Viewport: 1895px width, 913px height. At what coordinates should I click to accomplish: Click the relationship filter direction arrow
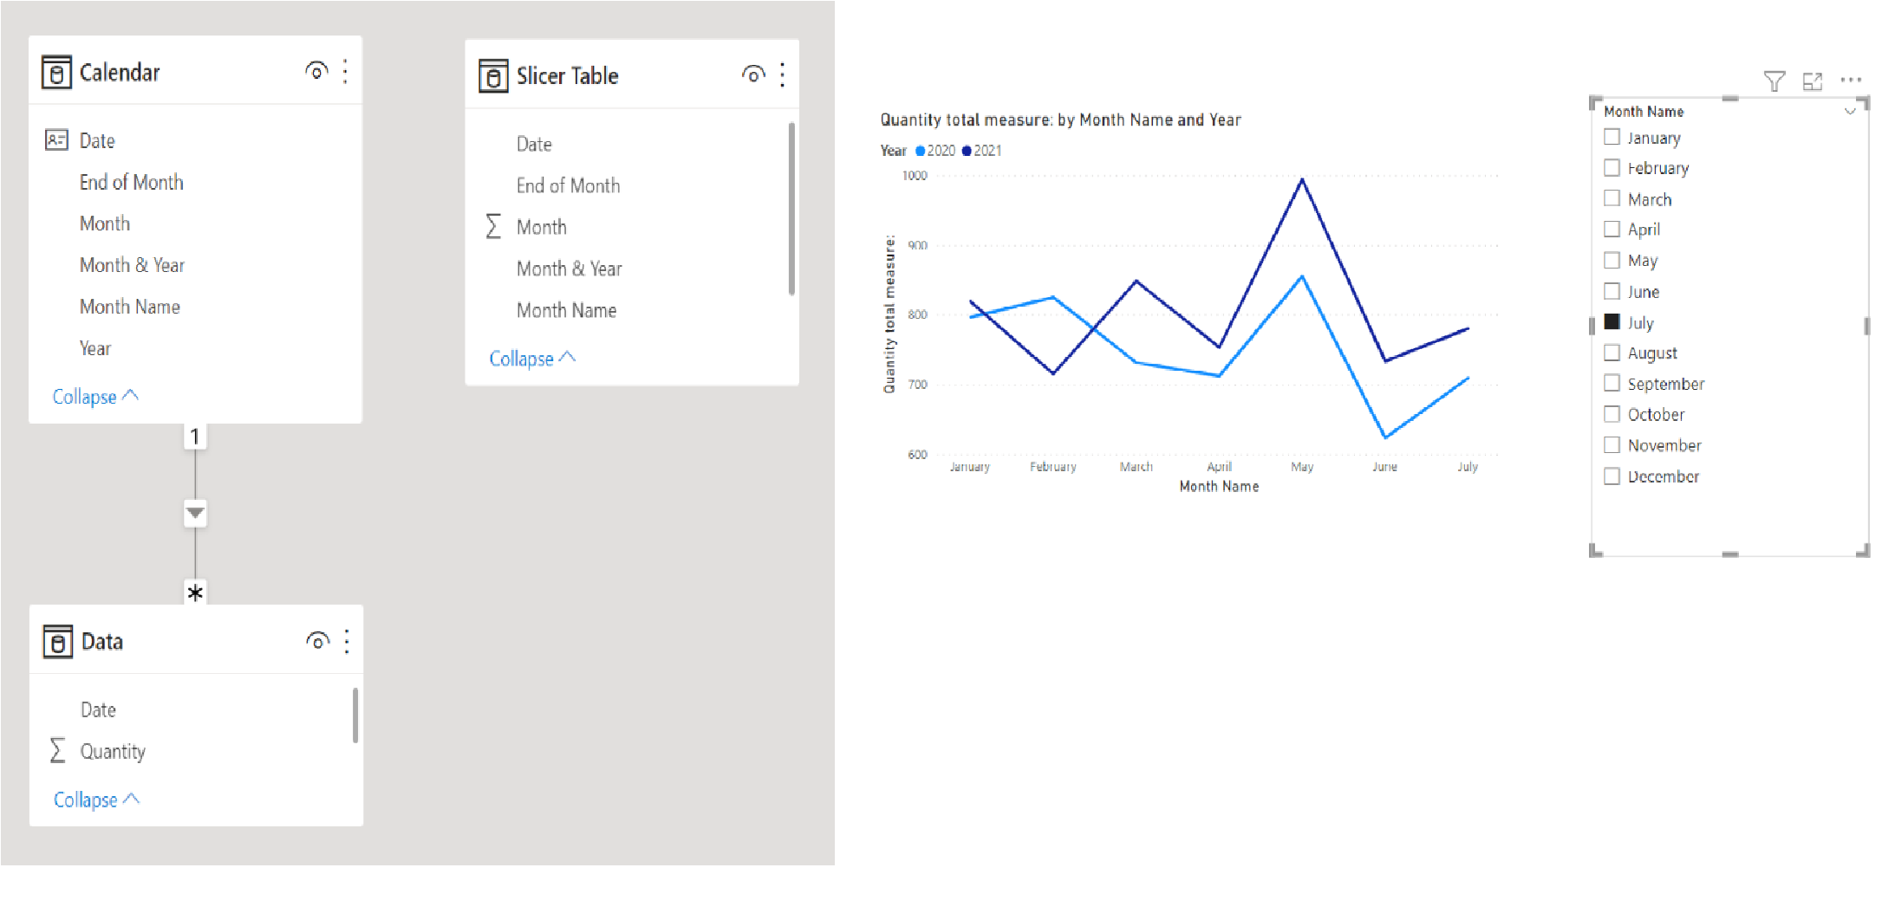(x=195, y=513)
